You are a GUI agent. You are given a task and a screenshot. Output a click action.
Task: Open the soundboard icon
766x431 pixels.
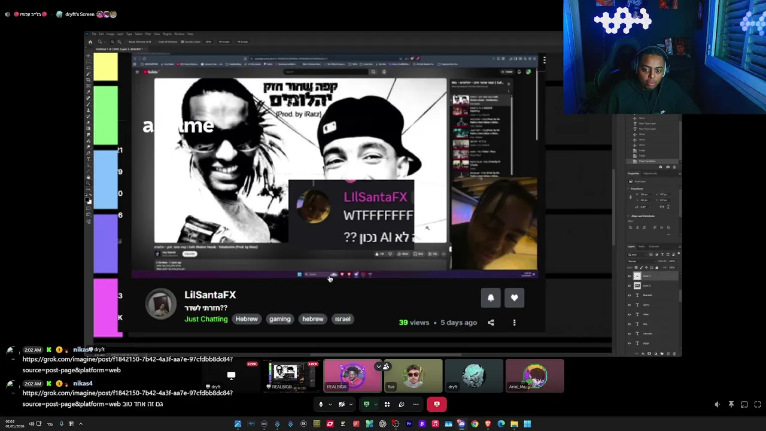(402, 404)
